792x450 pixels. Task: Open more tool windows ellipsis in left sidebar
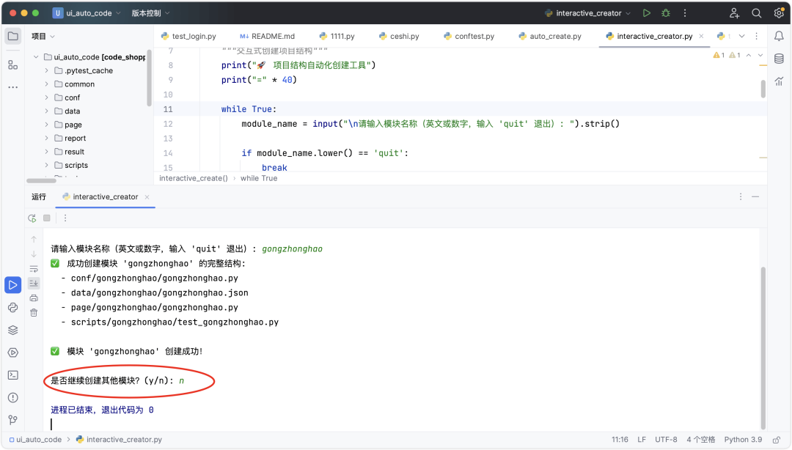coord(13,87)
